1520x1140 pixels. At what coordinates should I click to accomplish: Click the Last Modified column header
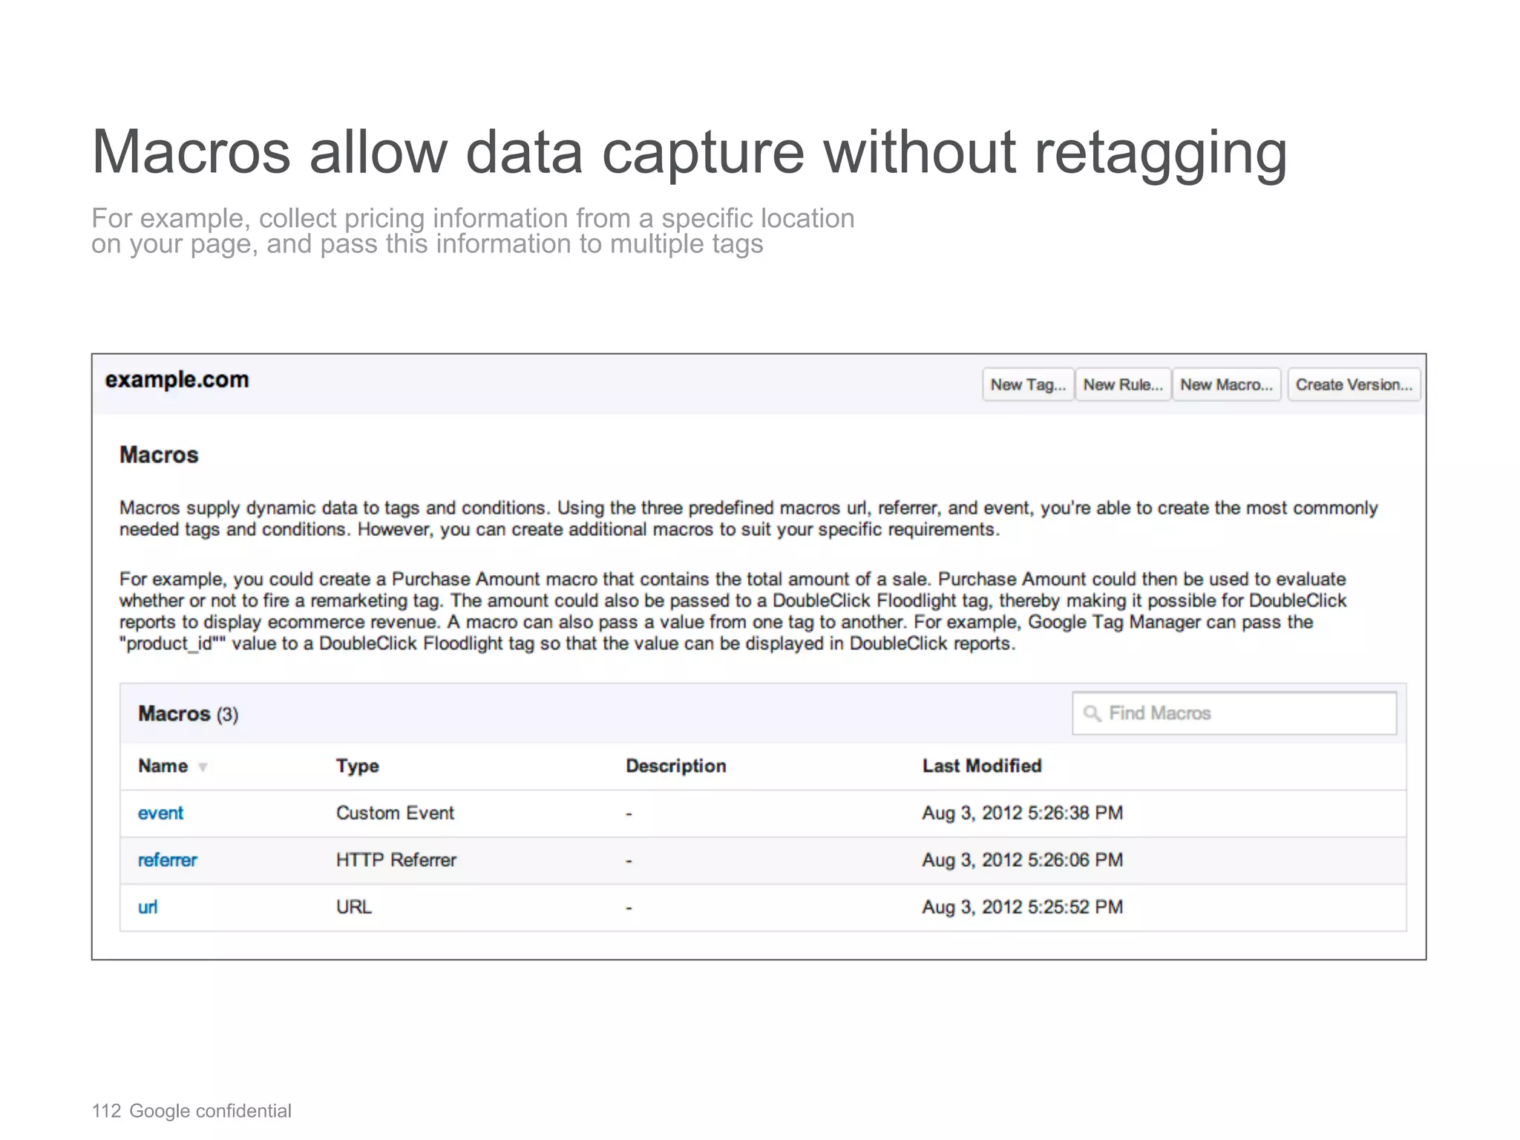click(982, 766)
